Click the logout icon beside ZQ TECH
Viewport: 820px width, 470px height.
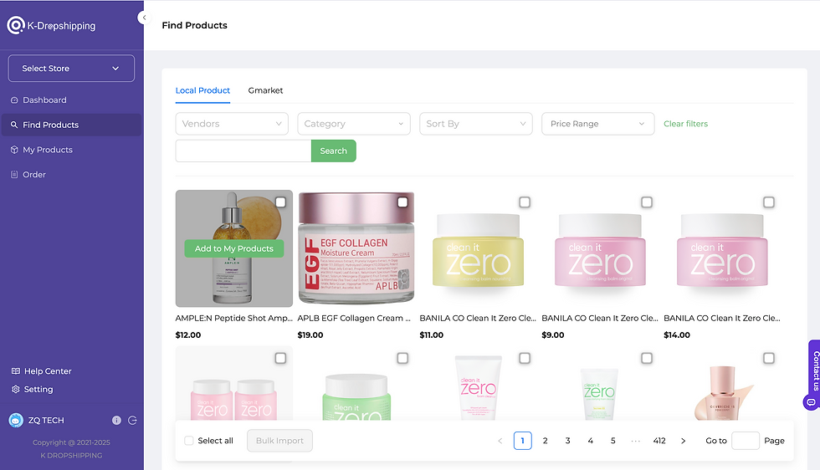pos(132,421)
